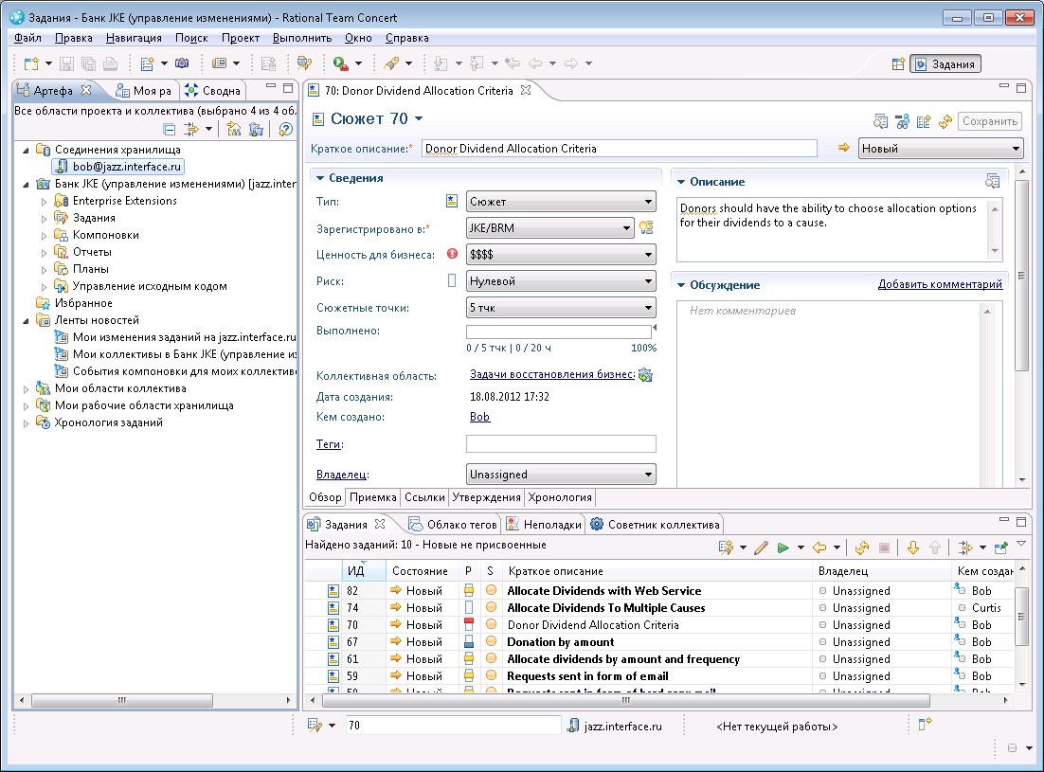Screen dimensions: 1044x772
Task: Collapse the Сведения section
Action: coord(320,178)
